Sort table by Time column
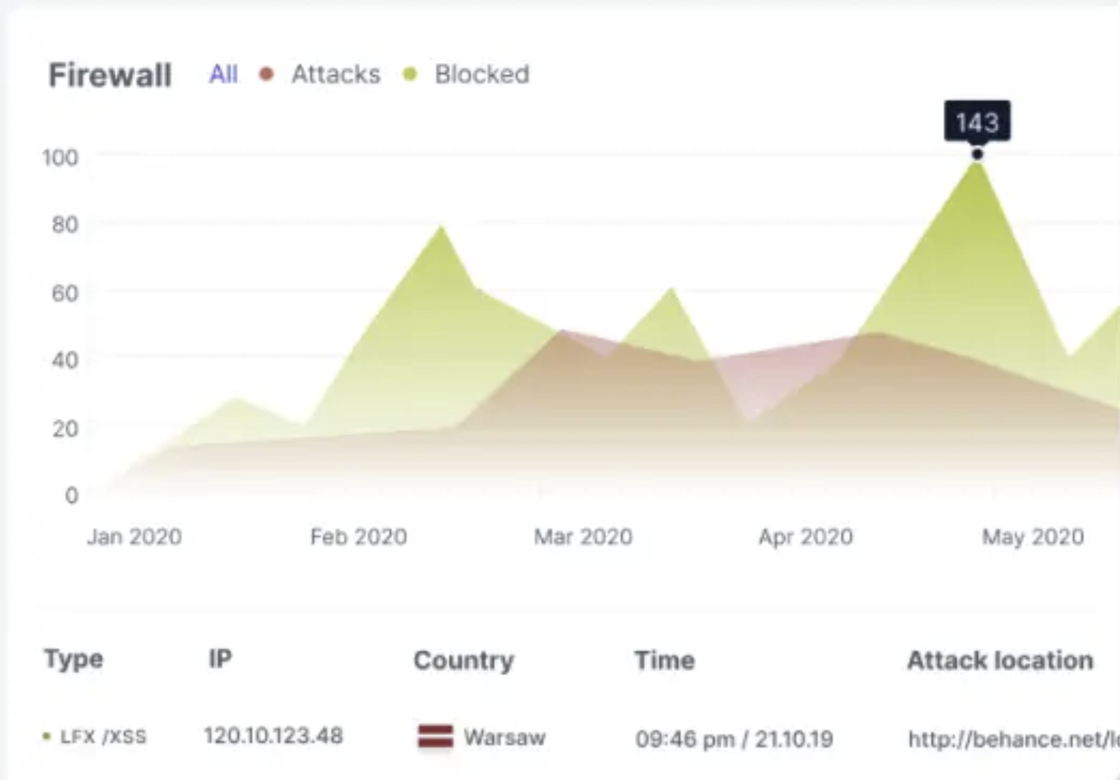The image size is (1120, 780). tap(664, 661)
